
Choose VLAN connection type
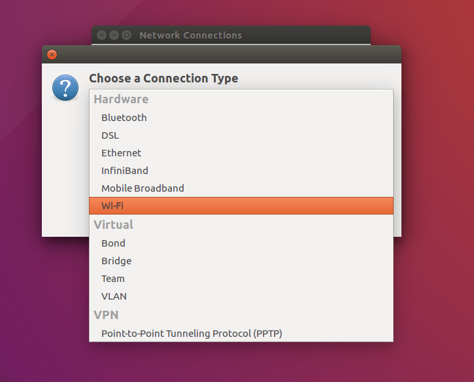pyautogui.click(x=241, y=296)
